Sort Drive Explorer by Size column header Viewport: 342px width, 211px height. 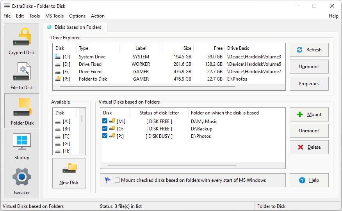[x=178, y=48]
